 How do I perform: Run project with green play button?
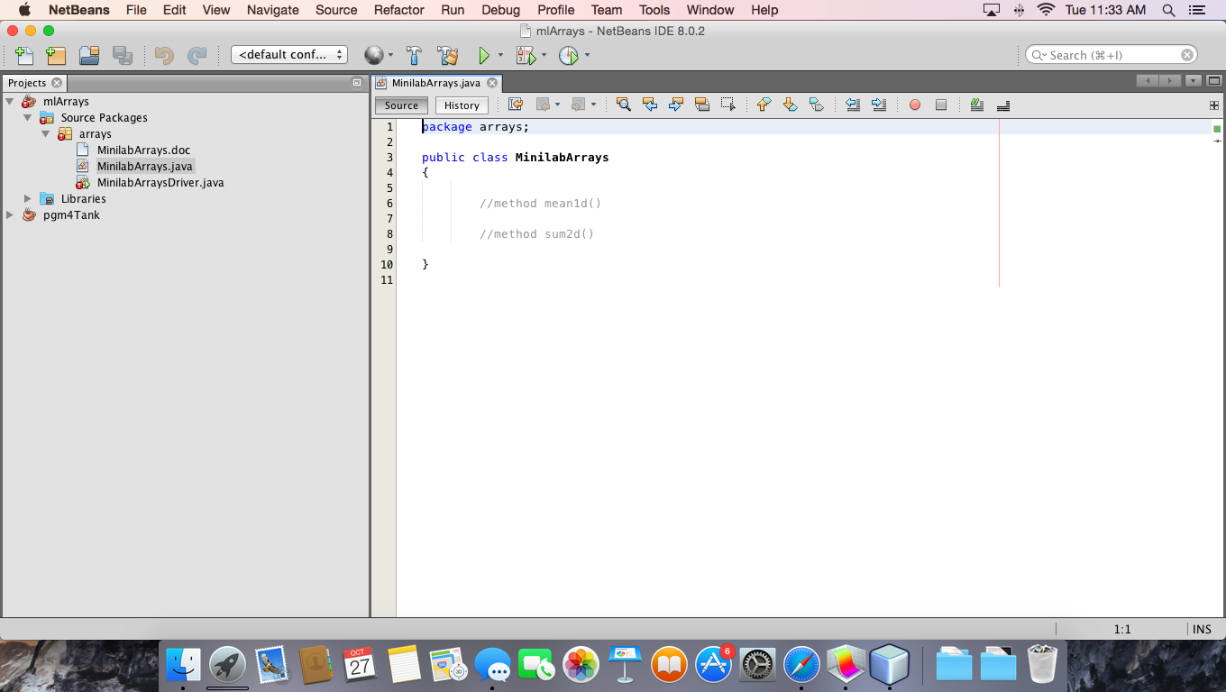tap(484, 56)
